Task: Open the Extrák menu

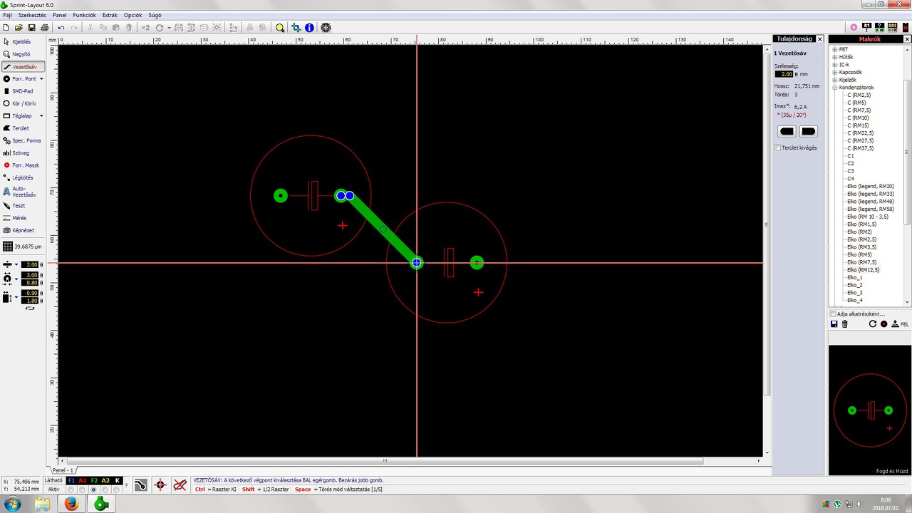Action: click(x=110, y=15)
